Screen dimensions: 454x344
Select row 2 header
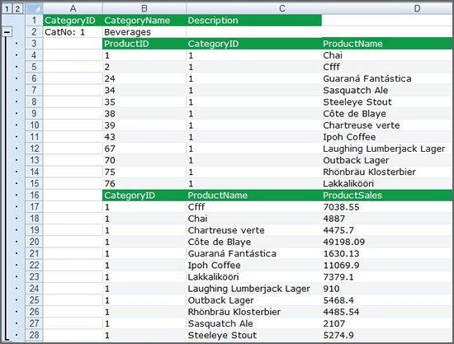click(x=34, y=32)
